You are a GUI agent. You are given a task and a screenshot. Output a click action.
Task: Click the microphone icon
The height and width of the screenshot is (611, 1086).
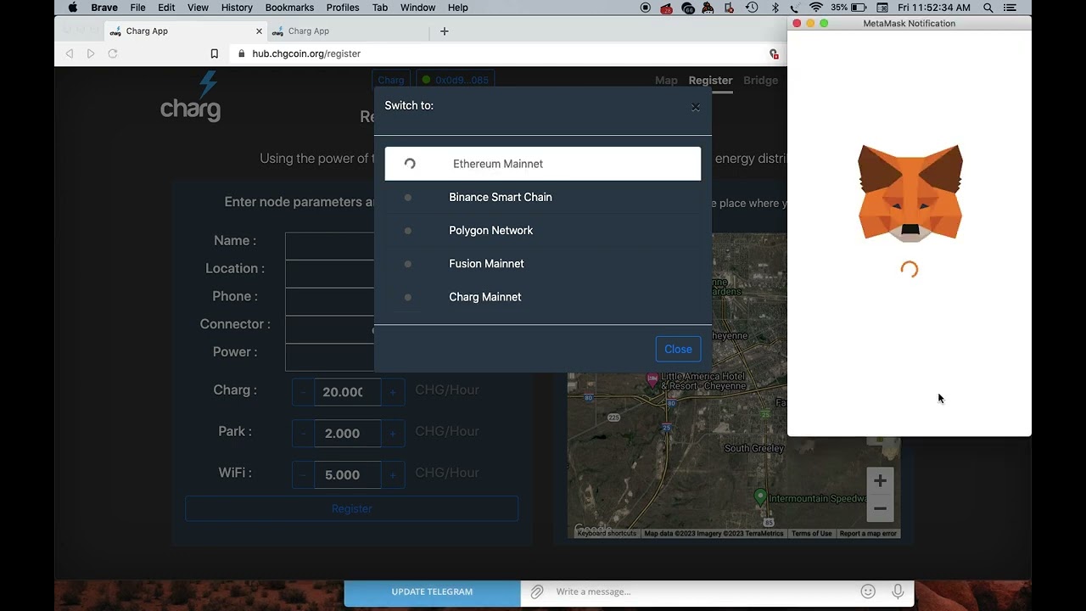pyautogui.click(x=898, y=591)
